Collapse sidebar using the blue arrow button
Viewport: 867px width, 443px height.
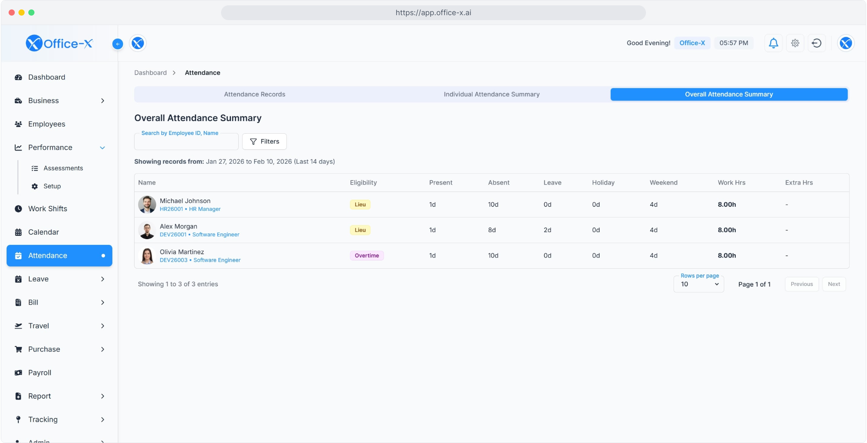pyautogui.click(x=118, y=44)
